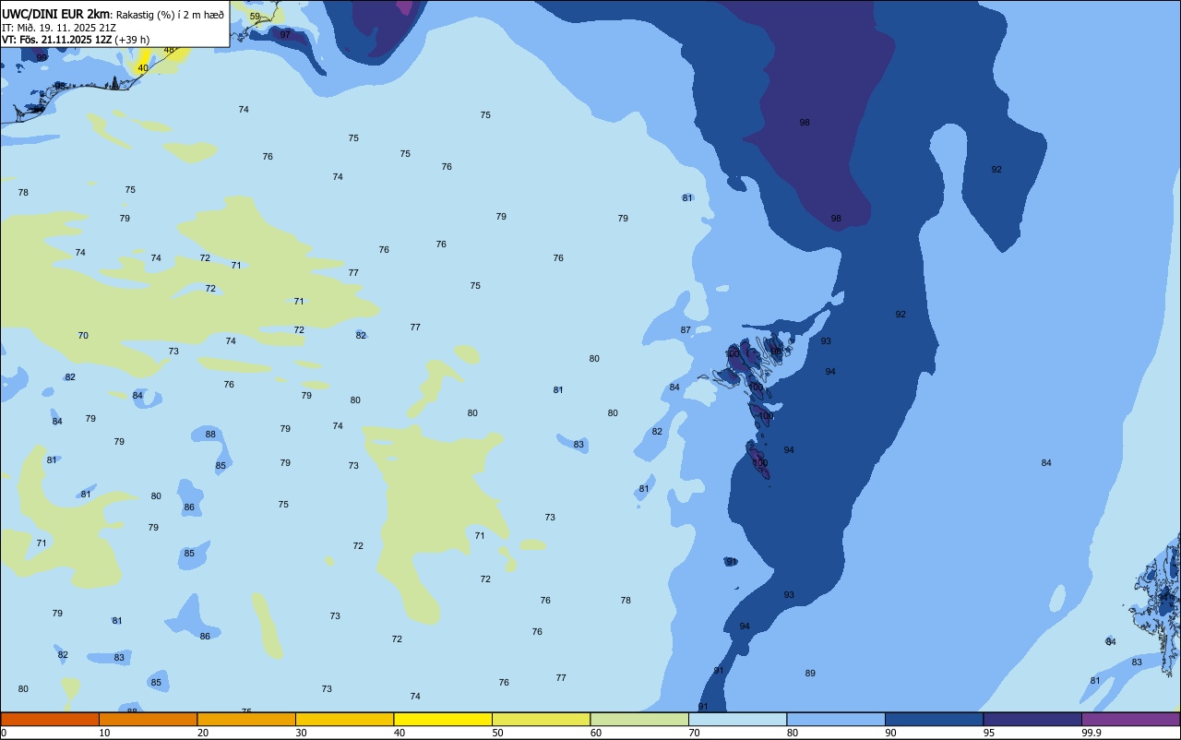Click the 'IT: Mið. 19. 11. 2025 21Z' line
This screenshot has height=740, width=1181.
tap(58, 28)
